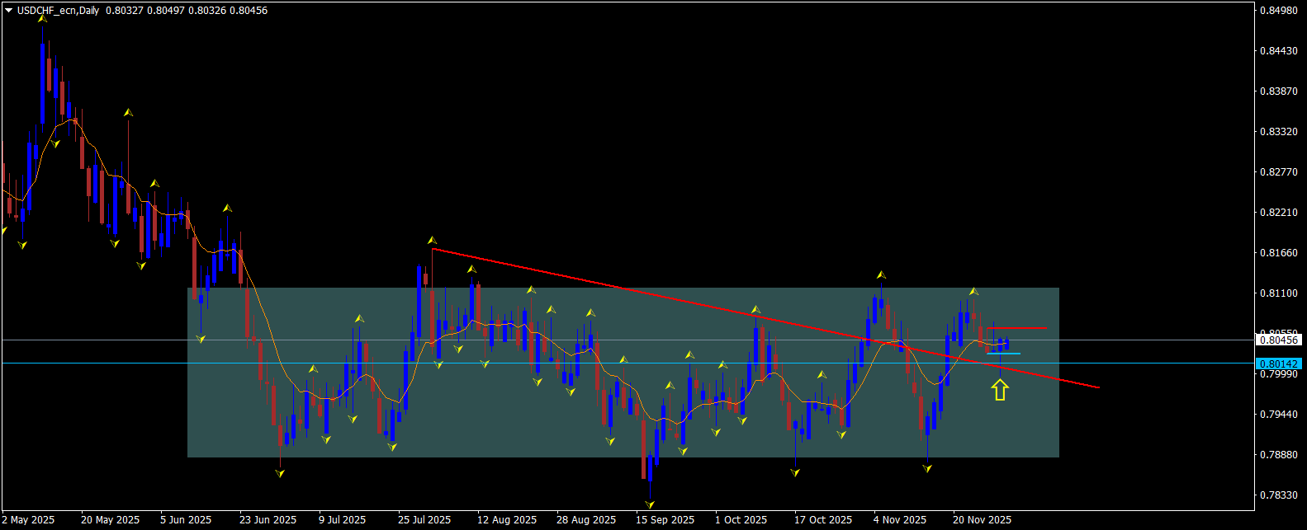The width and height of the screenshot is (1307, 530).
Task: Click the fractal arrow below the late June low
Action: point(280,473)
